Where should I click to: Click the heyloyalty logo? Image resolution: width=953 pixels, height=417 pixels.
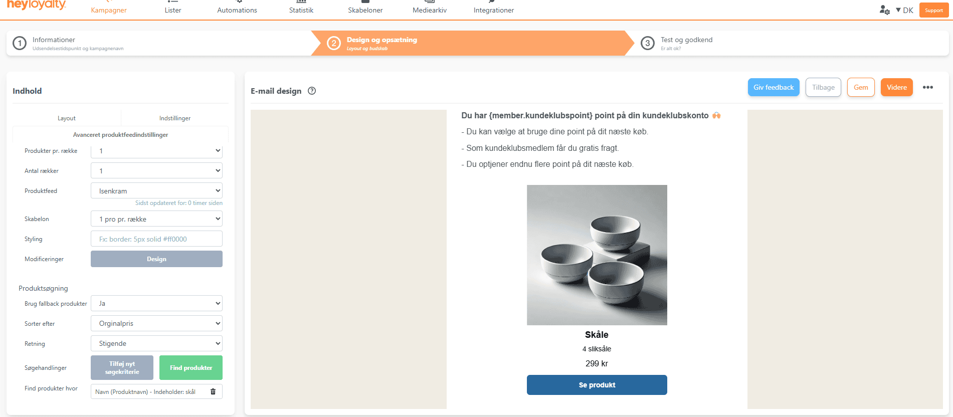(36, 5)
